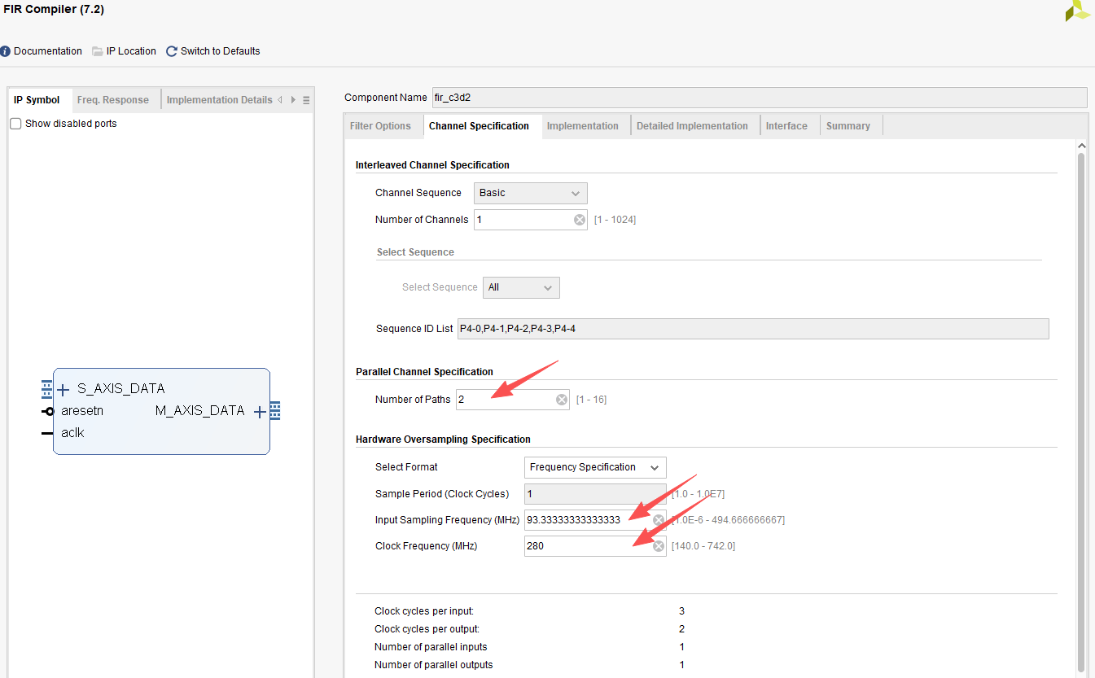Image resolution: width=1095 pixels, height=678 pixels.
Task: Click the Hardware Oversampling Specification heading
Action: (443, 440)
